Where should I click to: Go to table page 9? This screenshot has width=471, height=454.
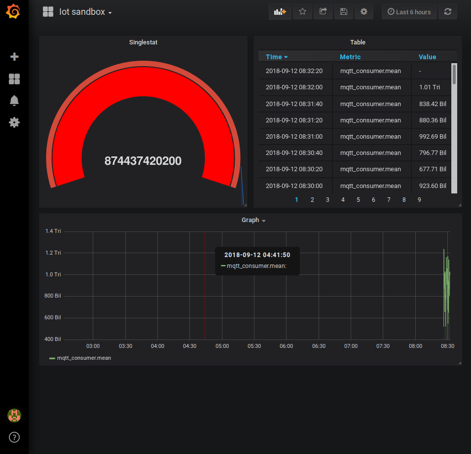coord(419,200)
